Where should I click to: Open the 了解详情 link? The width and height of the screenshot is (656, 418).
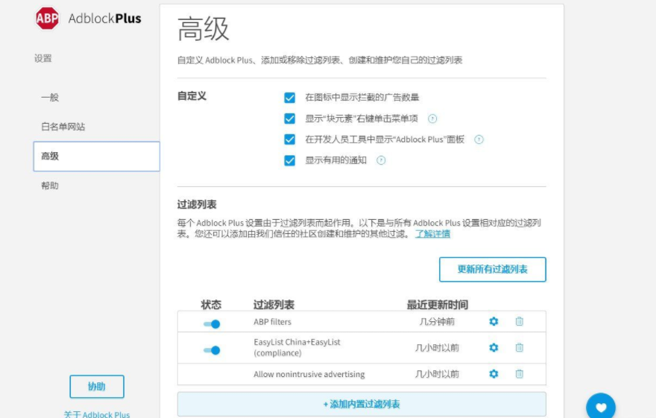(x=432, y=234)
